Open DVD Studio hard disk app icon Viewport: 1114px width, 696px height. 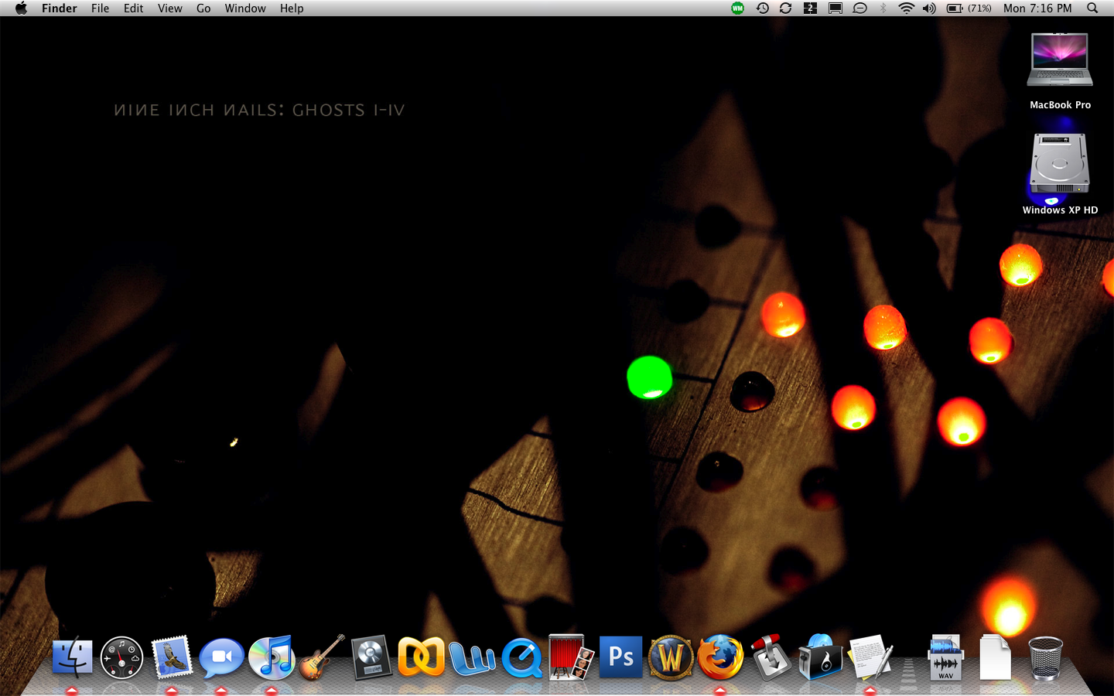(x=371, y=658)
